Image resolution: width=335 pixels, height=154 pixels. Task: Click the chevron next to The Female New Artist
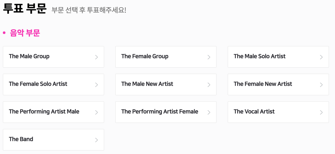pyautogui.click(x=321, y=85)
